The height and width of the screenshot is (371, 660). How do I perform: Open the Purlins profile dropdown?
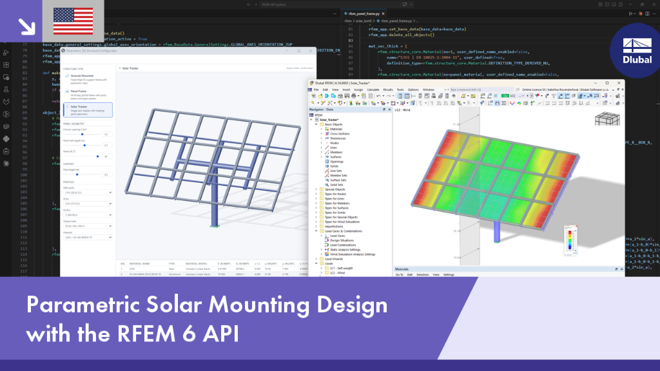88,215
